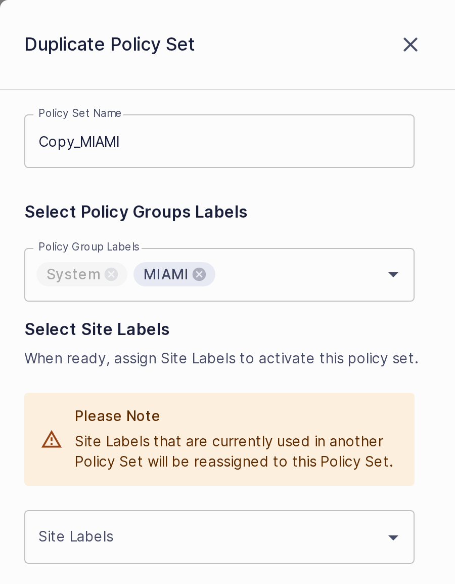This screenshot has height=584, width=455.
Task: Click the 'will be reassigned to this Policy Set' line
Action: pyautogui.click(x=234, y=462)
